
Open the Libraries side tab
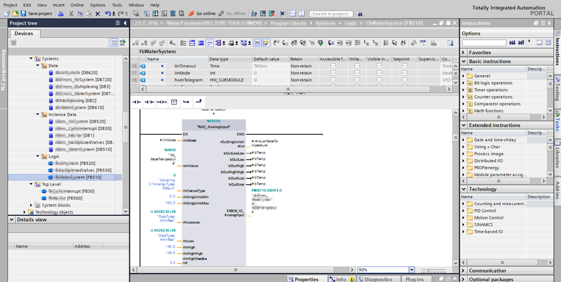click(557, 155)
